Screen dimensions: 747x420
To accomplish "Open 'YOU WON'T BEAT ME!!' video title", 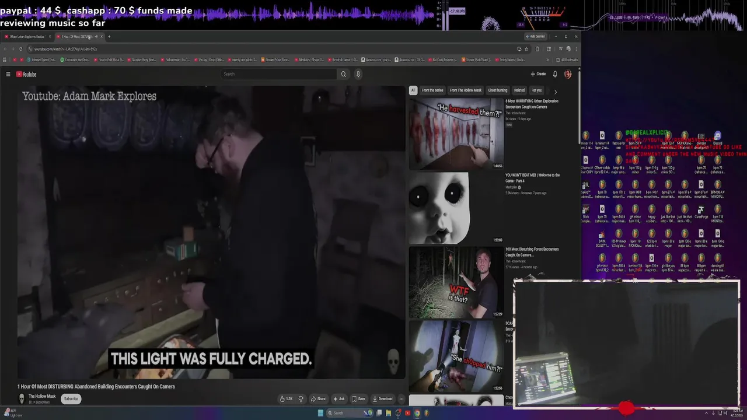I will [x=532, y=178].
